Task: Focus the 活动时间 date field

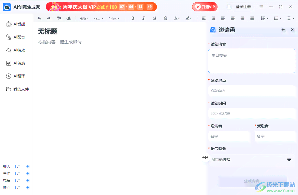Action: 252,114
